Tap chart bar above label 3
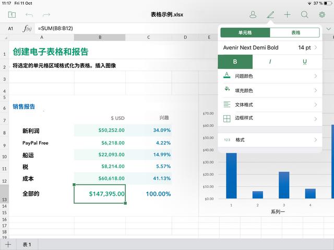Screen dimensions: 334x250 tap(284, 185)
